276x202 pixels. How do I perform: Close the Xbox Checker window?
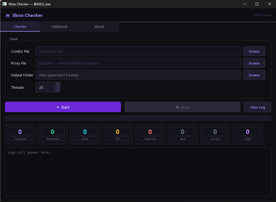[269, 4]
